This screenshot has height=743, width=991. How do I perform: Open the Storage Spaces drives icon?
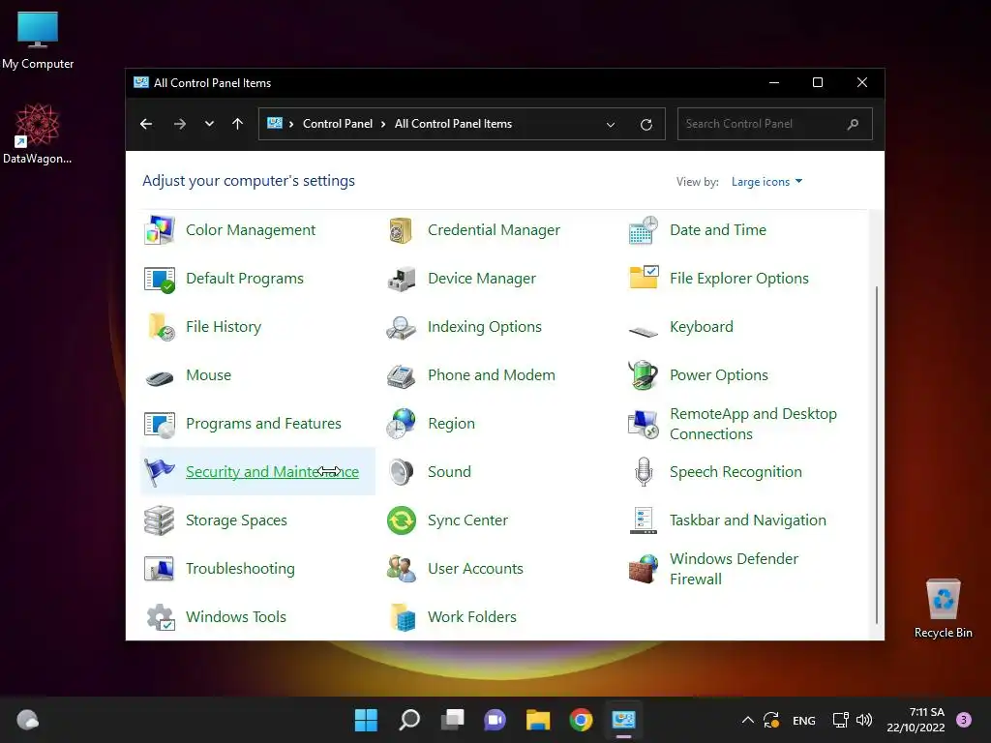coord(160,520)
